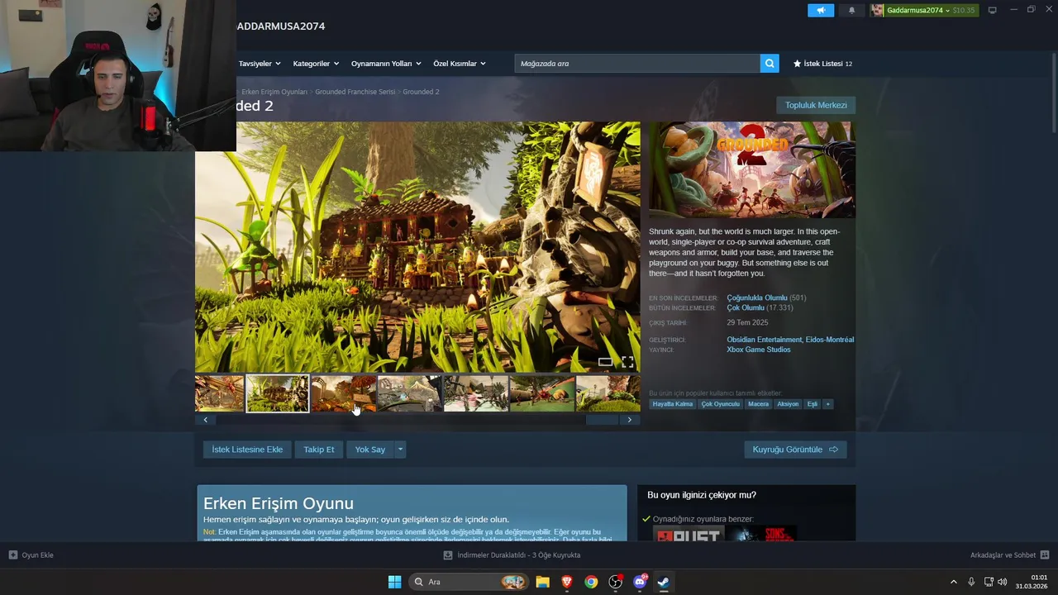Click the Takip Et button
The width and height of the screenshot is (1058, 595).
(319, 450)
